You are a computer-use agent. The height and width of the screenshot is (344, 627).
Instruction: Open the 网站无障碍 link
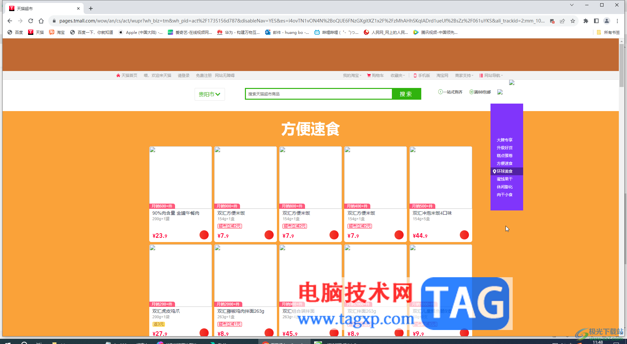click(x=225, y=76)
